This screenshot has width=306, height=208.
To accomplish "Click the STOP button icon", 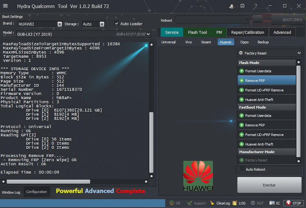I will [x=289, y=203].
